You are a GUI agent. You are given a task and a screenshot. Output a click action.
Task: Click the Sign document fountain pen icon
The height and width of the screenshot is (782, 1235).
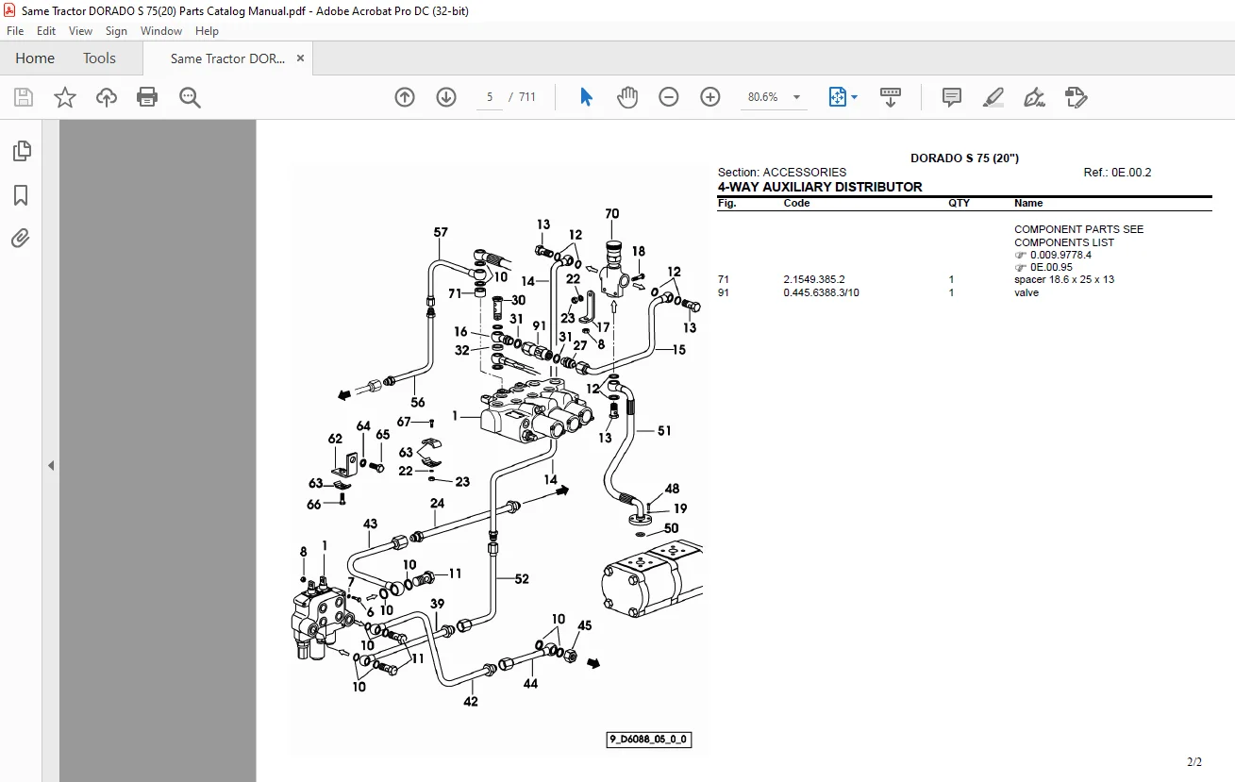(1035, 97)
